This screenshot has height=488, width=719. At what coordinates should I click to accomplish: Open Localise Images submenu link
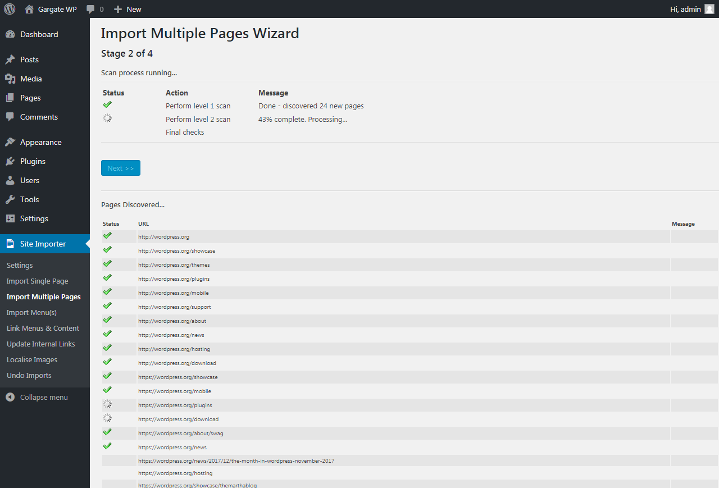tap(32, 359)
